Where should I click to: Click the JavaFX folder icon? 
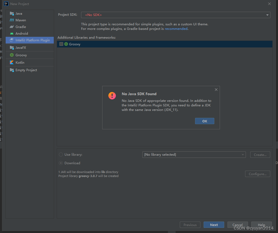[x=12, y=47]
